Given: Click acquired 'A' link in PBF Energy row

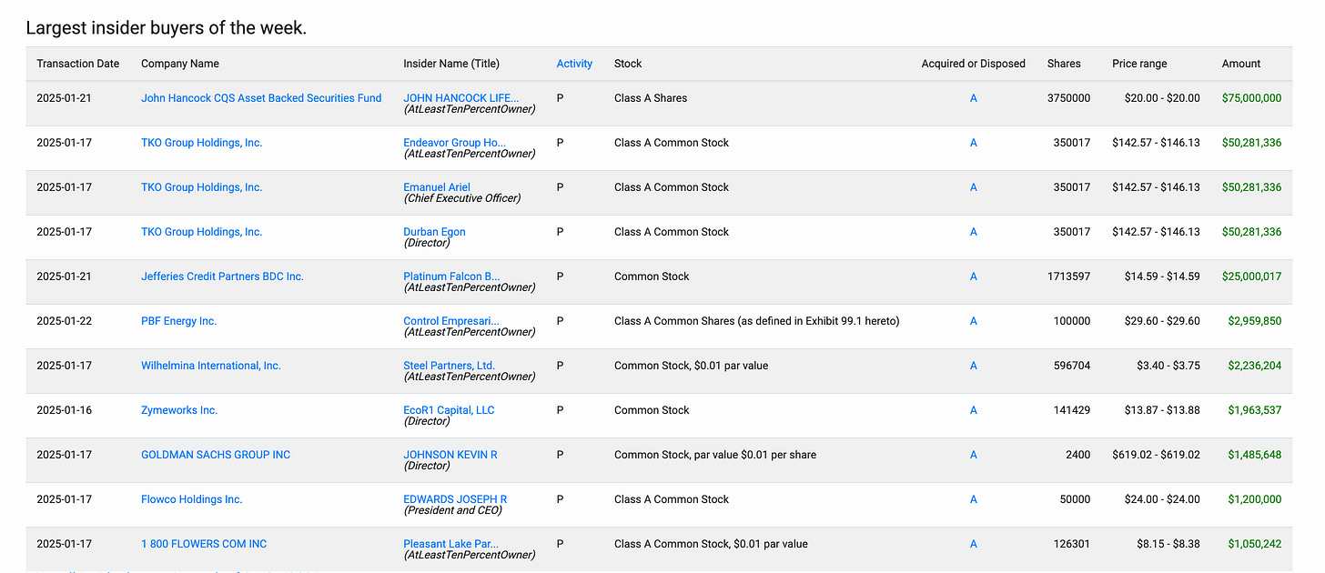Looking at the screenshot, I should (x=974, y=321).
